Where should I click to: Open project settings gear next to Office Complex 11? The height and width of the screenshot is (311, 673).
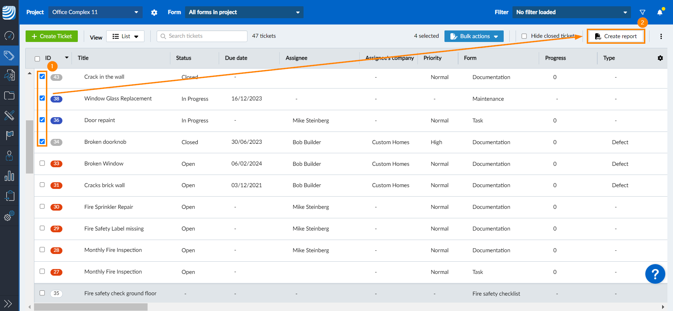[154, 13]
